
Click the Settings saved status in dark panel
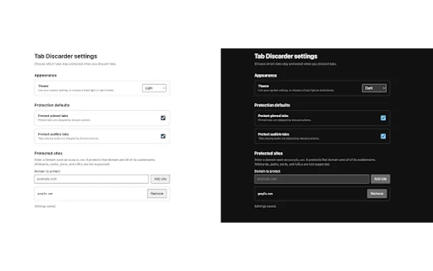point(265,207)
